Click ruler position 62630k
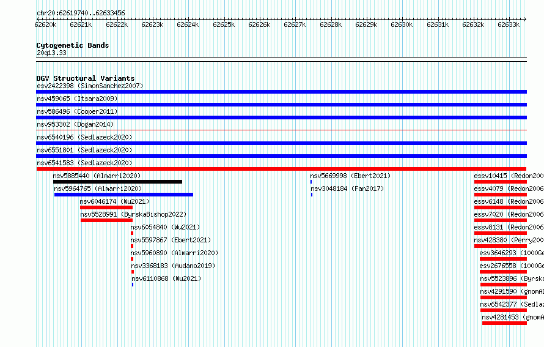Screen dimensions: 544x347 tap(402, 24)
